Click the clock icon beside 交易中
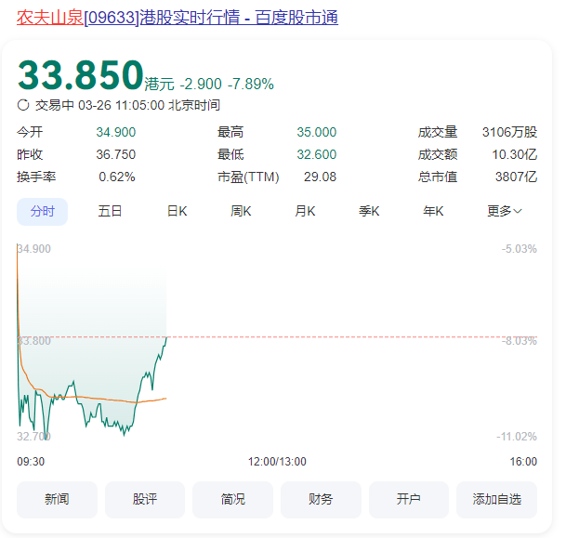Screen dimensions: 566x538 pyautogui.click(x=23, y=106)
